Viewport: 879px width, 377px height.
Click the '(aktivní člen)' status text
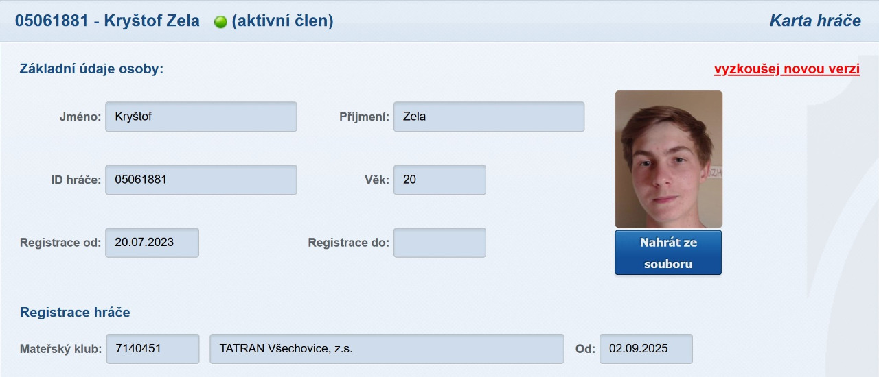point(282,21)
